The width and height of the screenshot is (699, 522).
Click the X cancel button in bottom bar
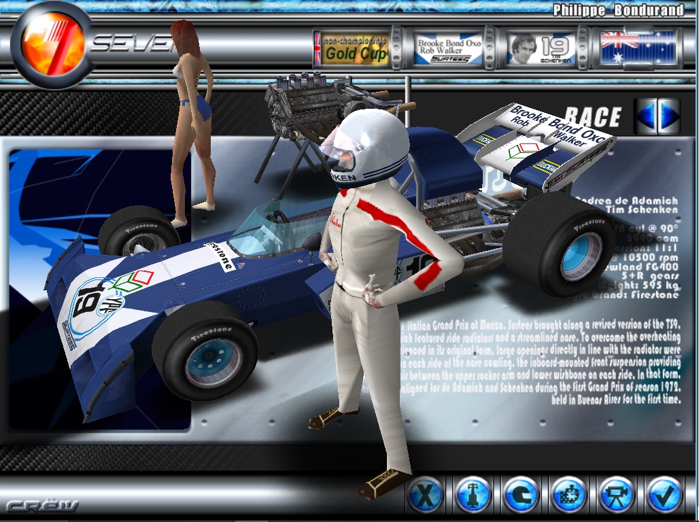pyautogui.click(x=425, y=495)
